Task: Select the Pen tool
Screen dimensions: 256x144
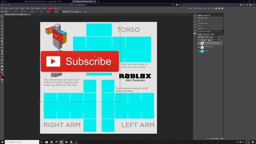Action: pos(2,60)
